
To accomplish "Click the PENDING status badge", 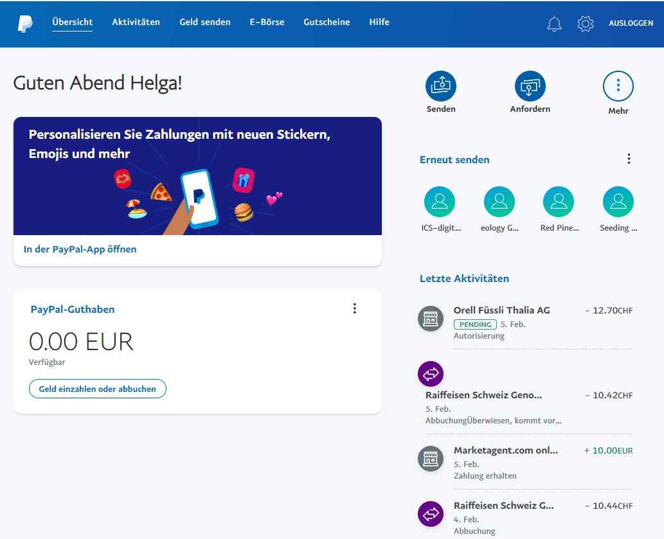I will click(x=475, y=324).
